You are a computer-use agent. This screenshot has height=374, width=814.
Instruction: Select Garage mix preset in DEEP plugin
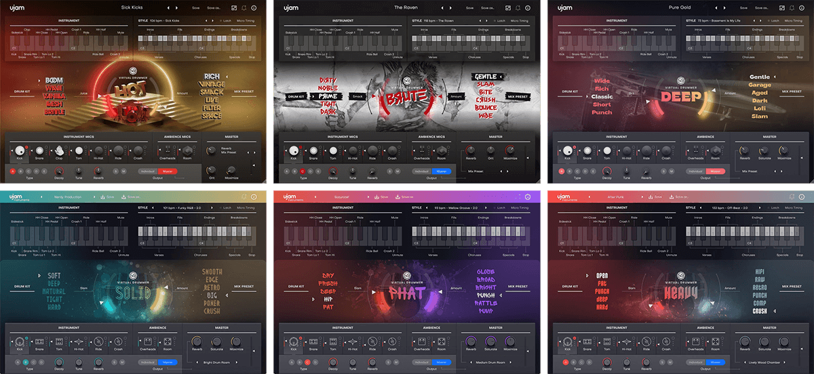759,85
